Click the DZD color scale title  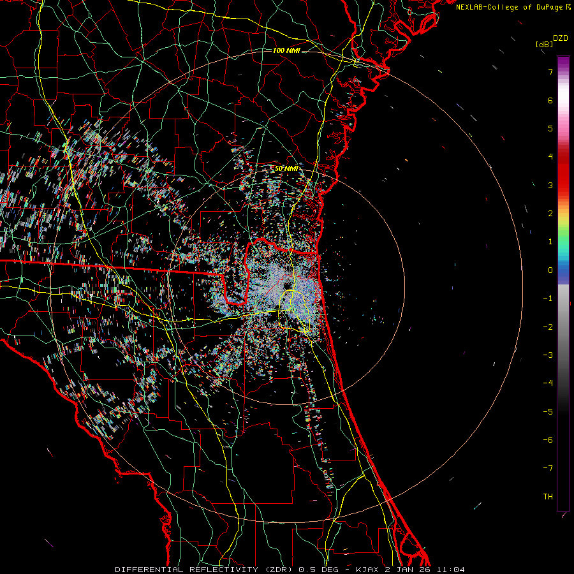561,38
